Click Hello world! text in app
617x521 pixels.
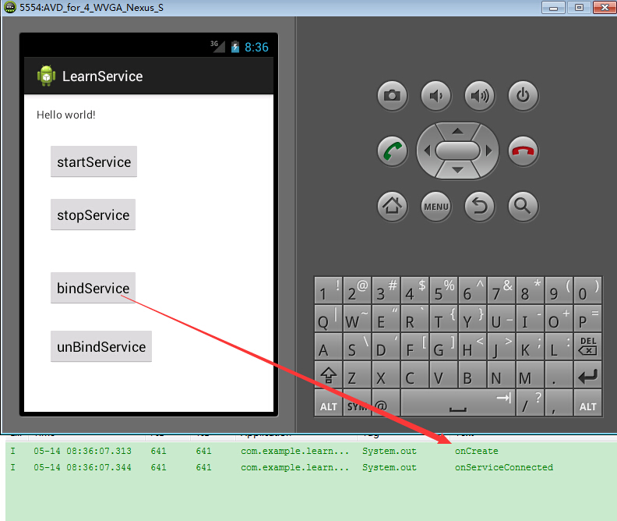coord(65,115)
